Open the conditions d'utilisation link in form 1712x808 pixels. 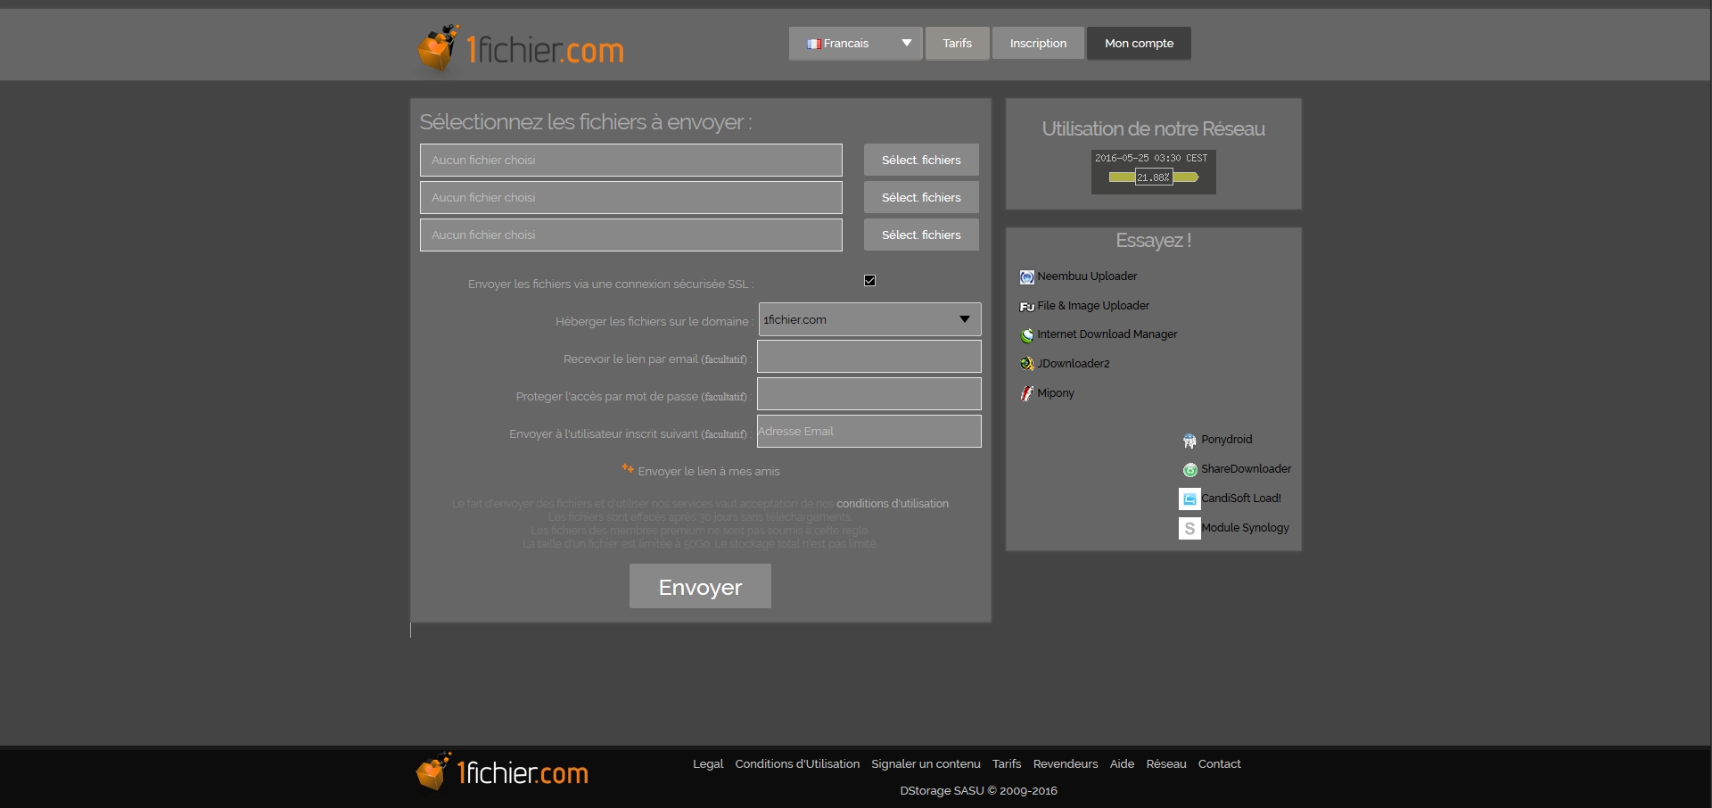point(893,504)
